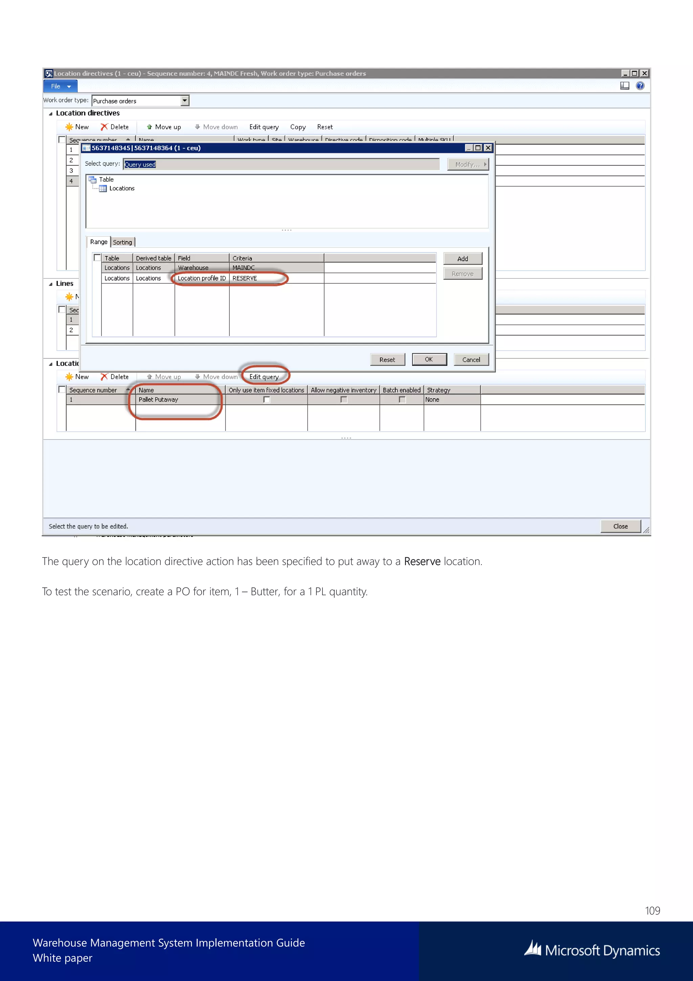Select sequence row 3 in Location directives grid

click(72, 170)
